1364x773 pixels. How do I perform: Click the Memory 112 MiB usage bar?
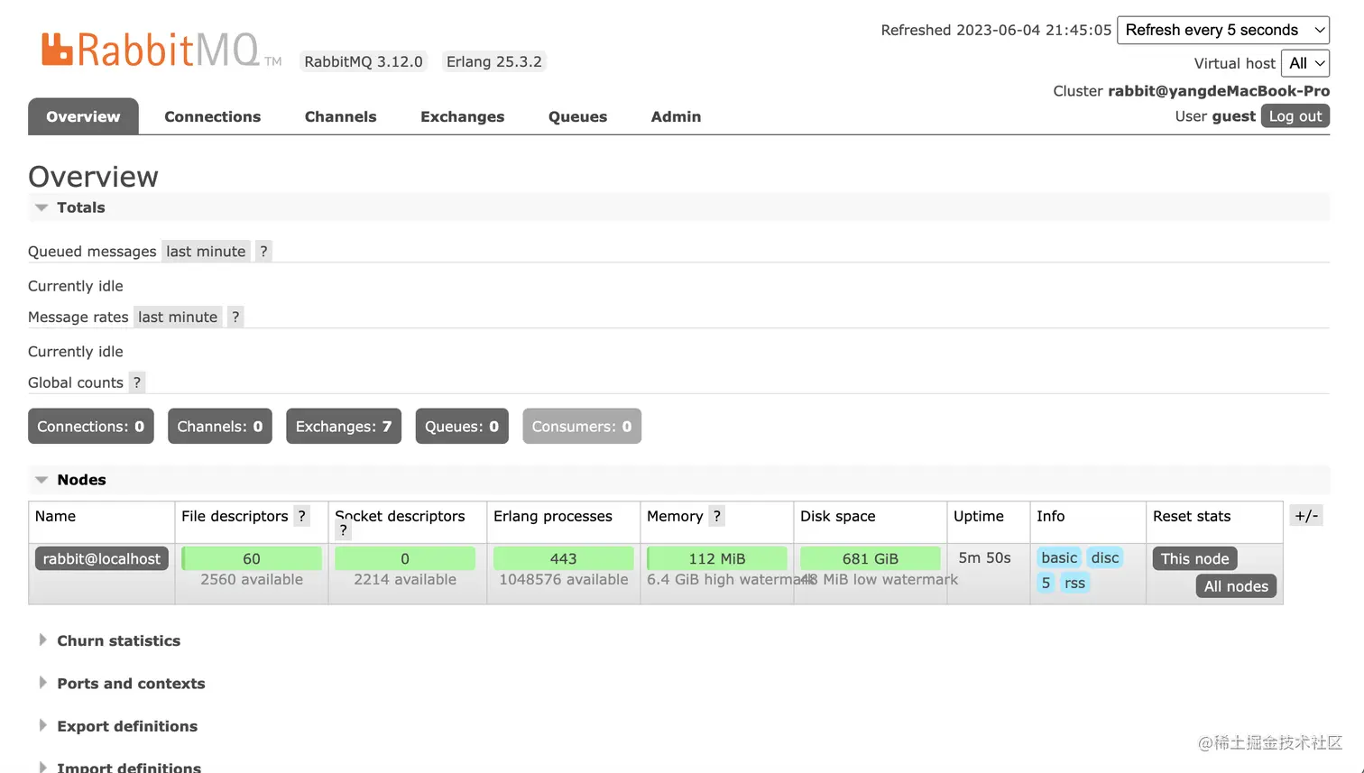click(x=717, y=558)
